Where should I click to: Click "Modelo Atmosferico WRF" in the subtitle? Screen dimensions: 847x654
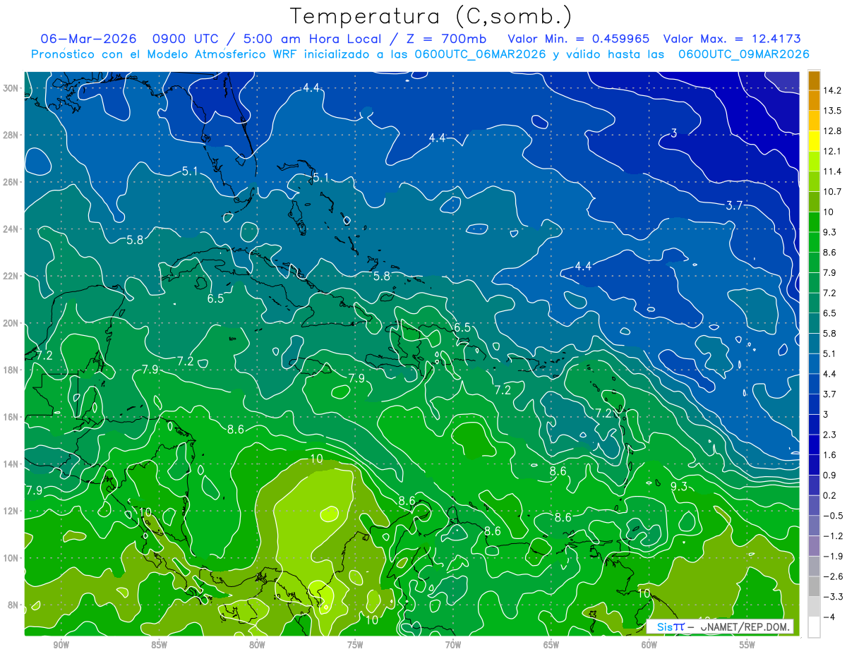223,54
